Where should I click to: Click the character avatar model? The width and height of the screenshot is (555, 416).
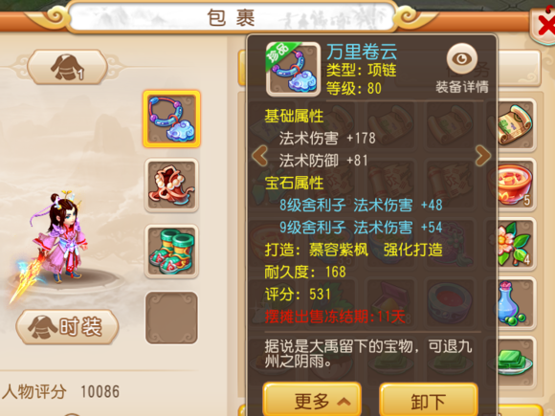pyautogui.click(x=60, y=237)
